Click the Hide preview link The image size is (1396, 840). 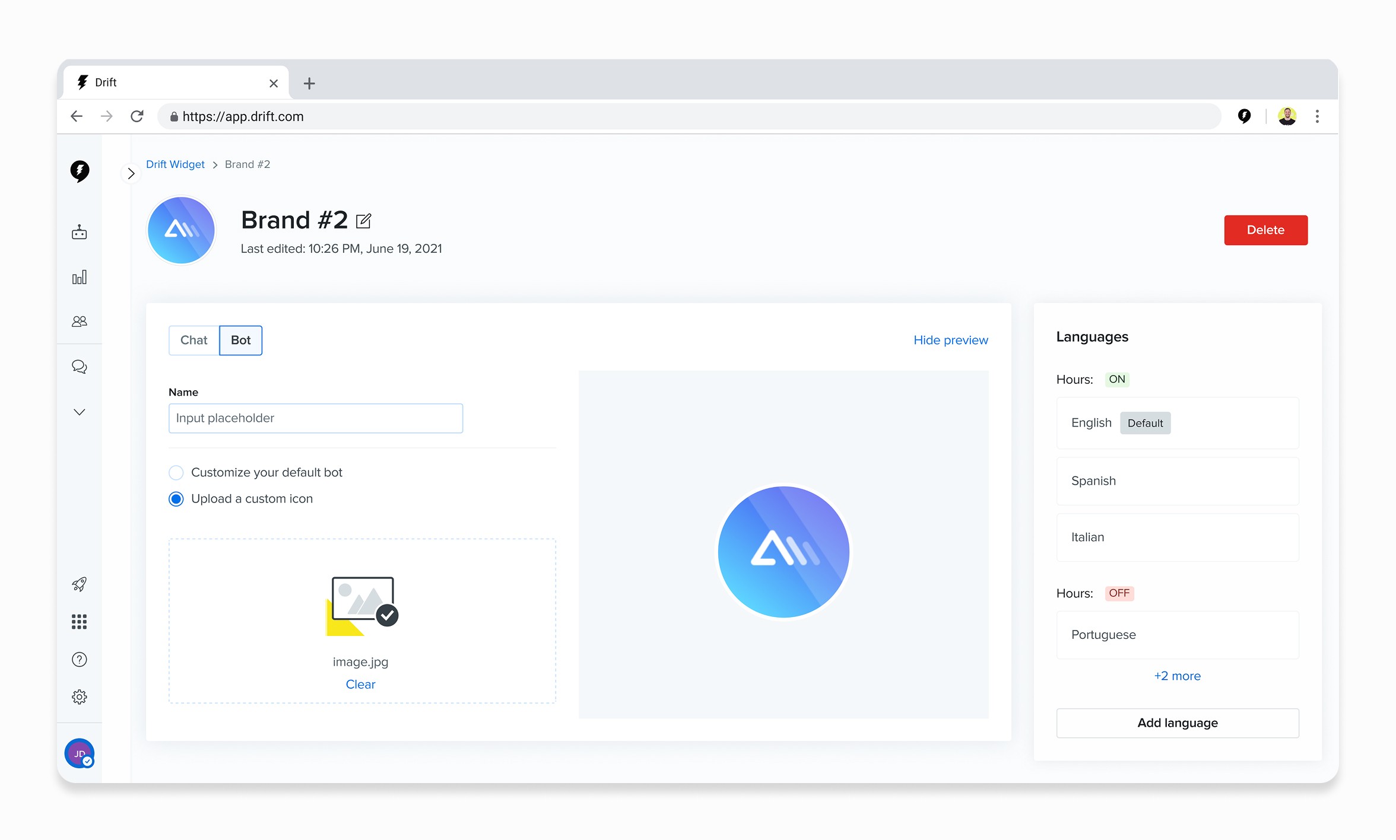coord(950,341)
